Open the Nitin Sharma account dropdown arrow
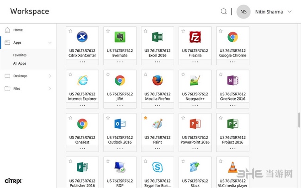Viewport: 301px width, 188px height. 289,12
